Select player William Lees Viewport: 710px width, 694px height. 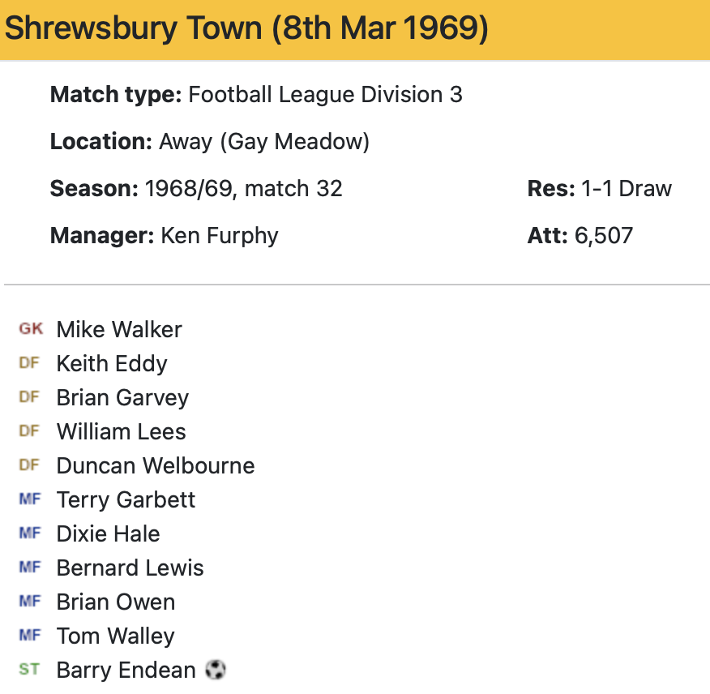tap(121, 431)
